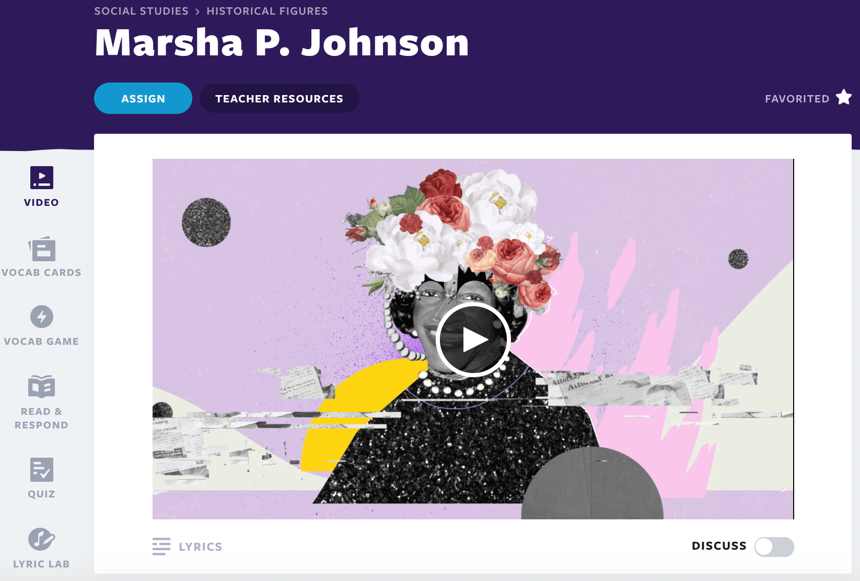Select the Lyric Lab sidebar label
Viewport: 860px width, 581px height.
pos(41,564)
